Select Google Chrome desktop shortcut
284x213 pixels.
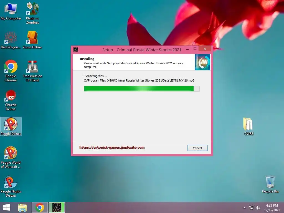click(11, 71)
